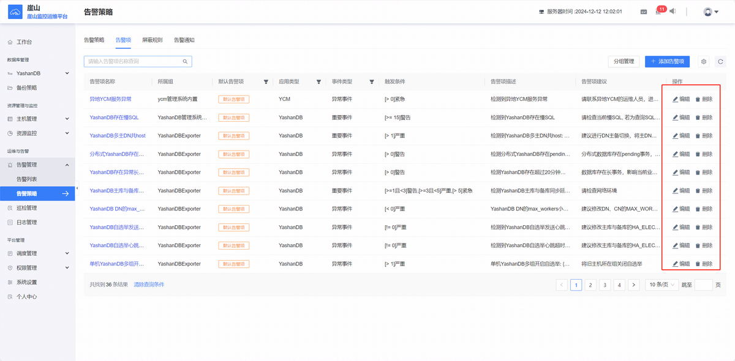This screenshot has height=361, width=735.
Task: Mute the alert sound speaker icon
Action: [x=673, y=11]
